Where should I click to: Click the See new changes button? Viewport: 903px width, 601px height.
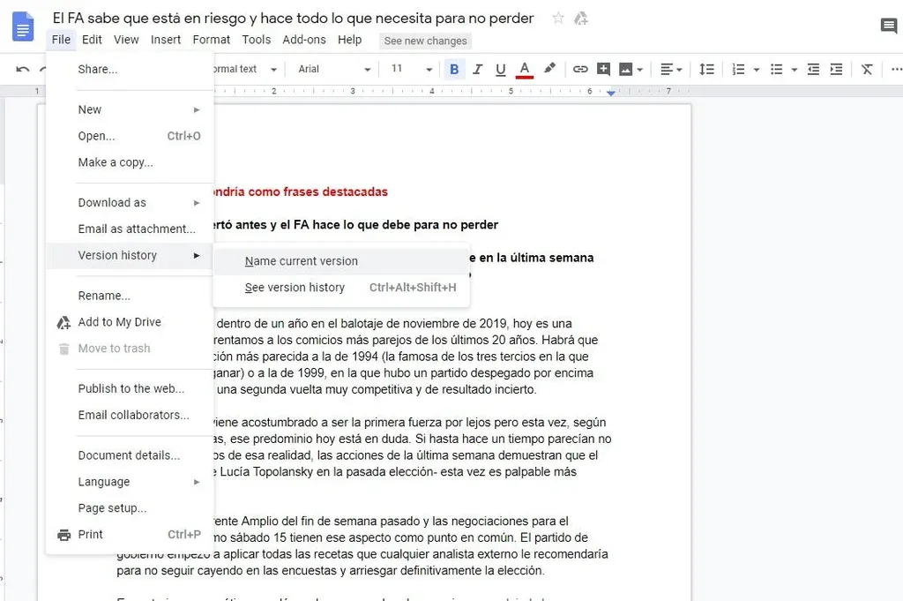425,41
